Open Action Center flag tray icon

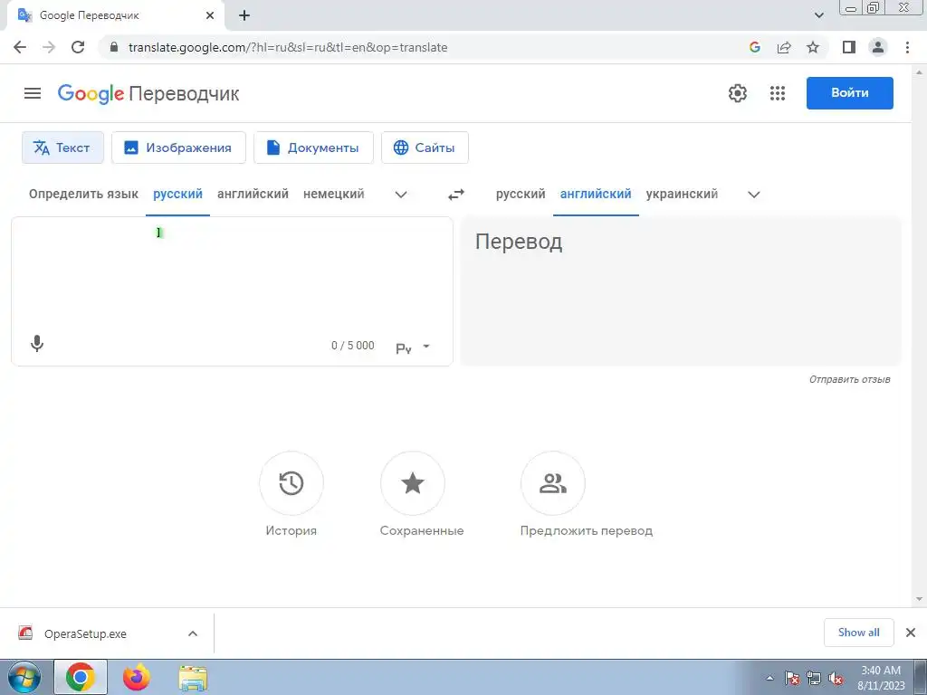tap(792, 679)
